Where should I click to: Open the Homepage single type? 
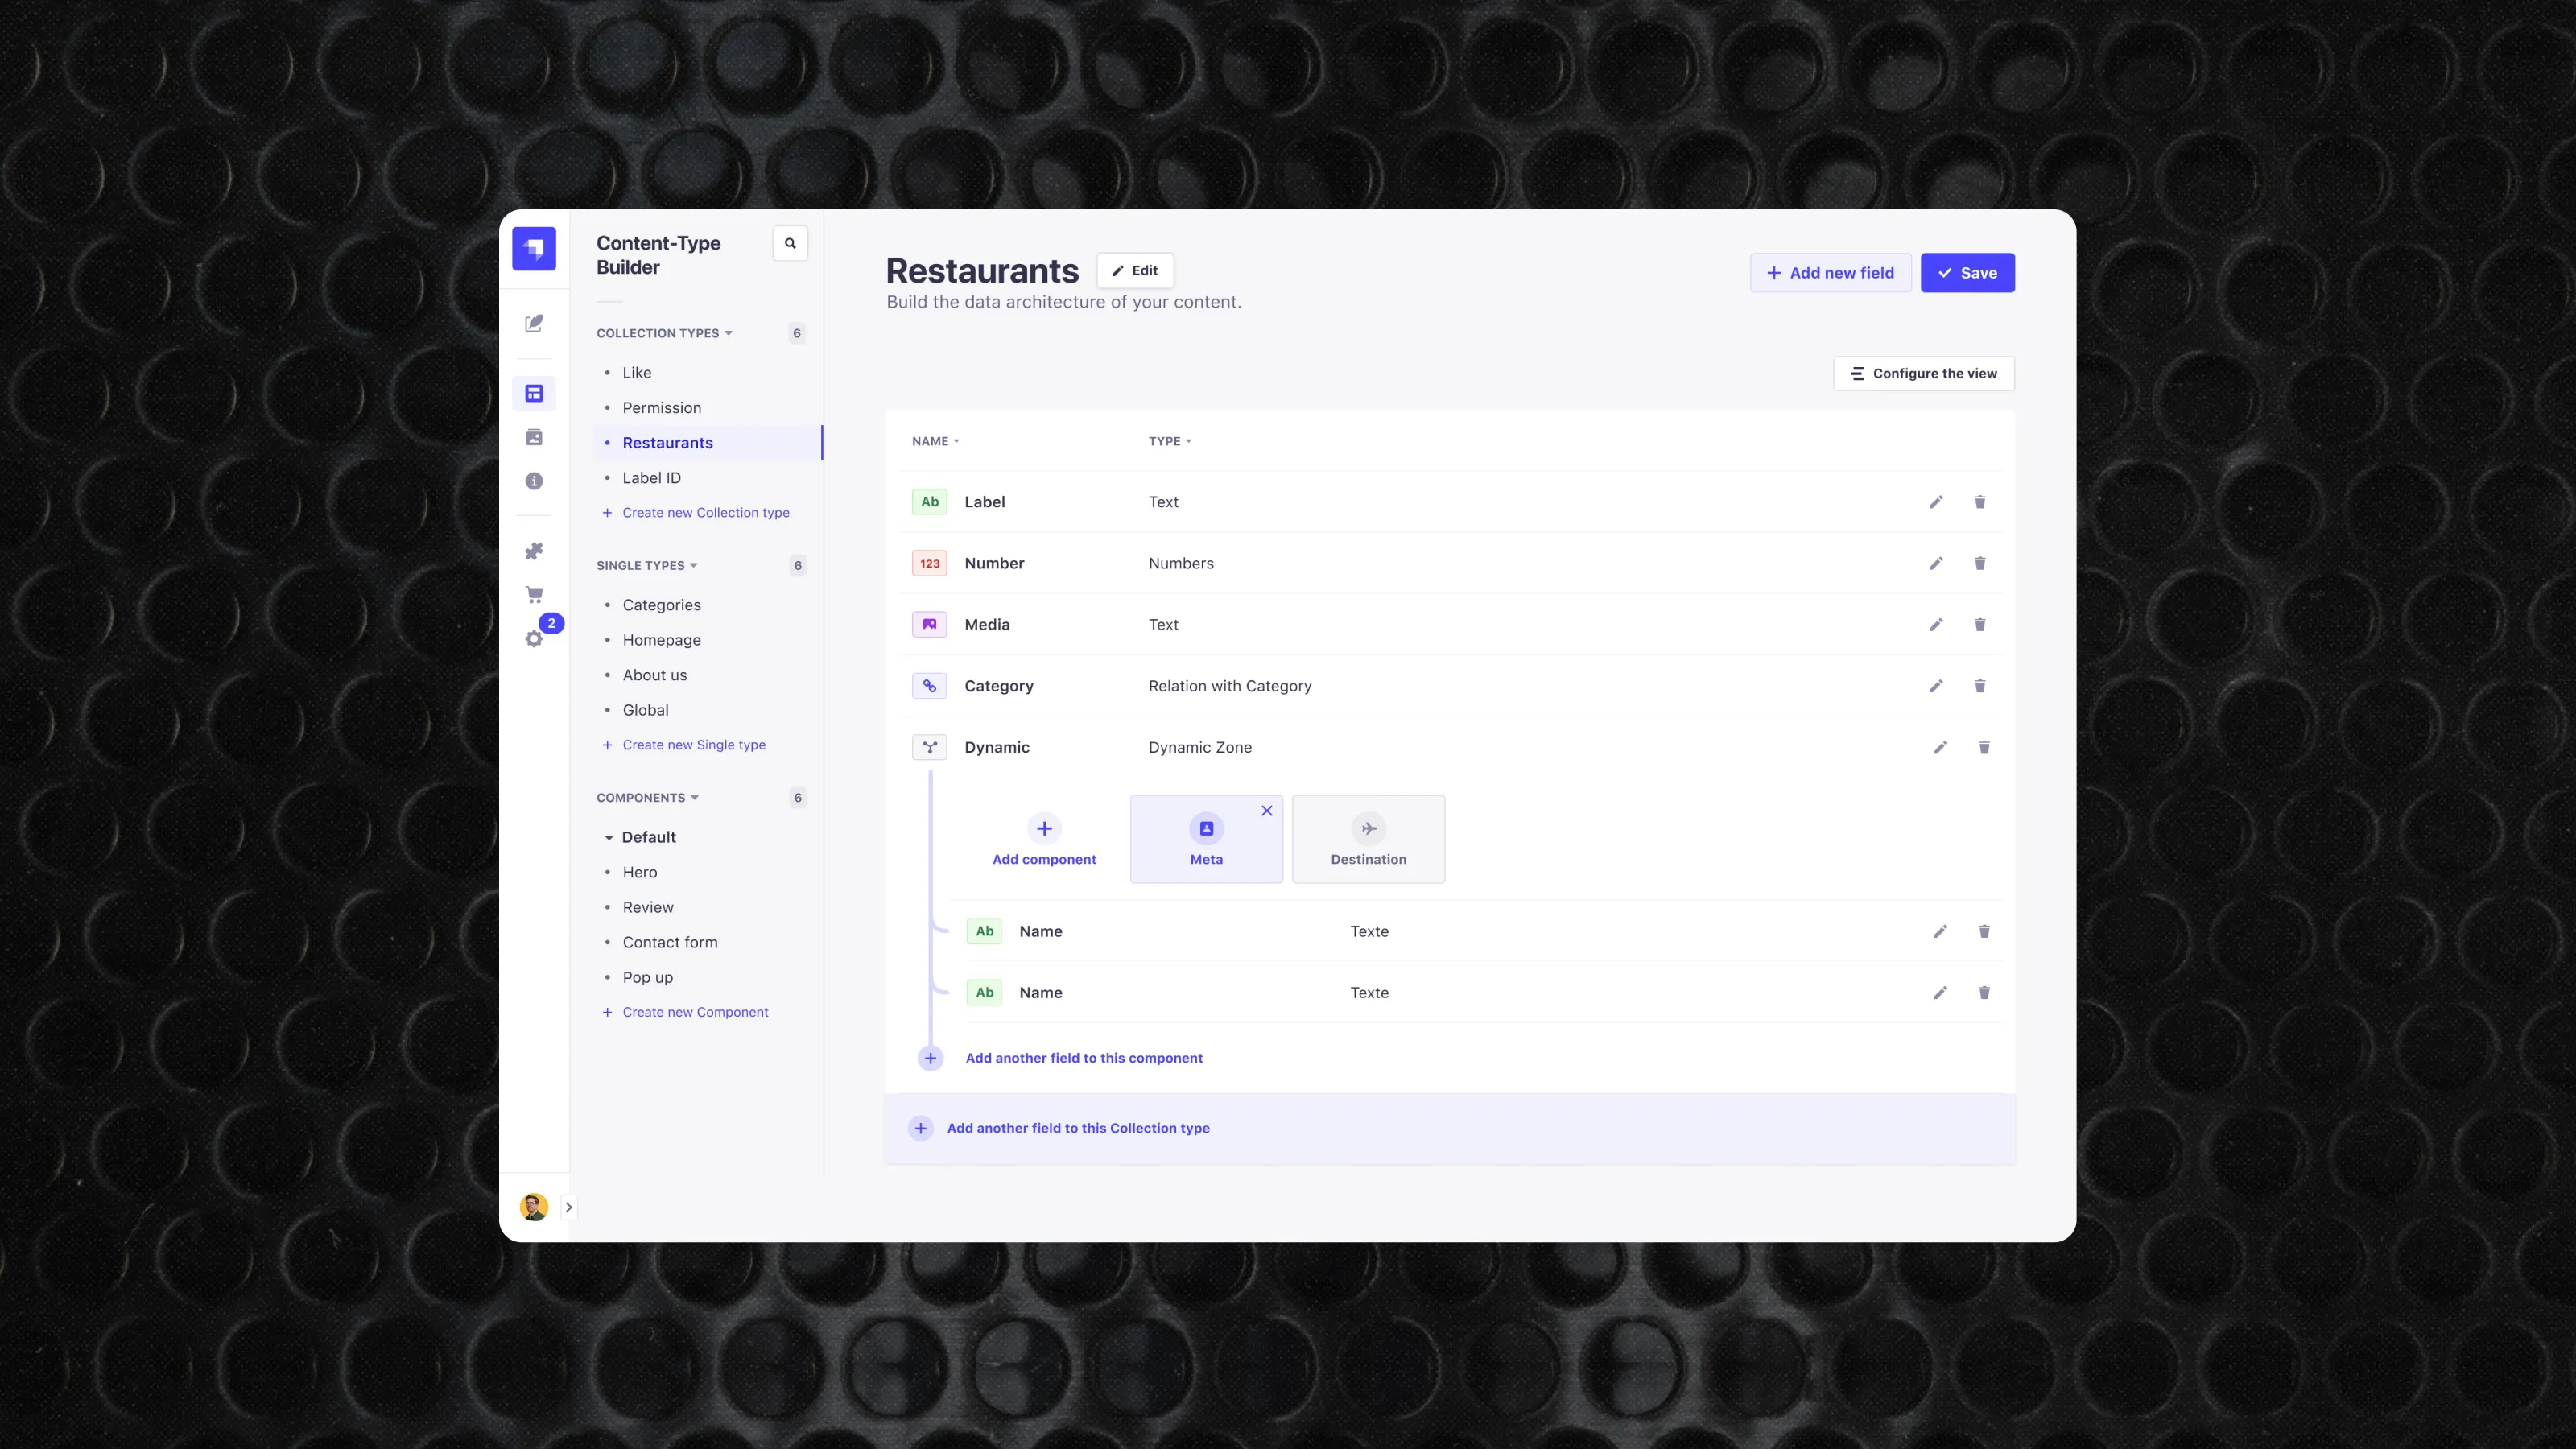click(661, 640)
